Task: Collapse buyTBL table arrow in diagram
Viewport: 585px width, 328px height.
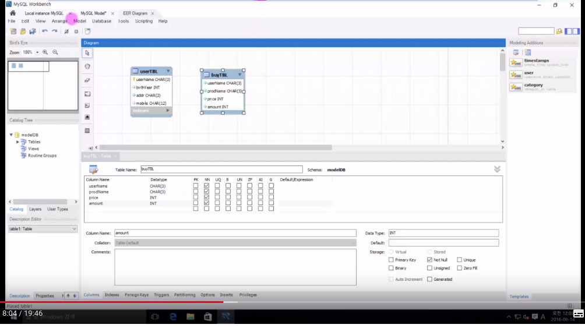Action: 240,75
